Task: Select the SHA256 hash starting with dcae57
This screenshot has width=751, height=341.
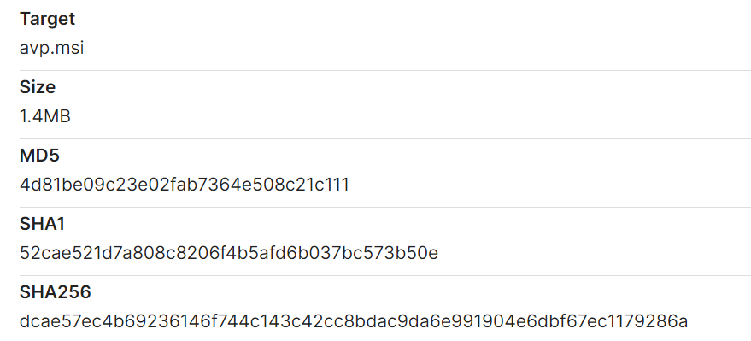Action: [354, 321]
